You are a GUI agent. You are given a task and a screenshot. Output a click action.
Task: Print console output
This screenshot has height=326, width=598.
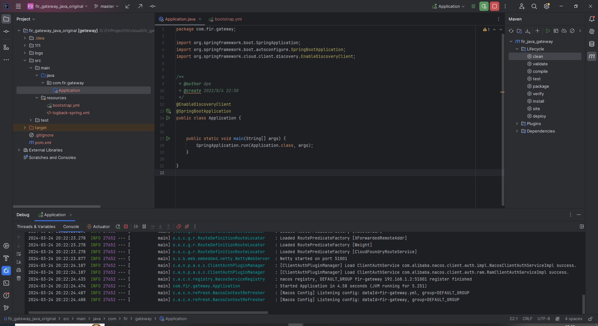pos(19,270)
